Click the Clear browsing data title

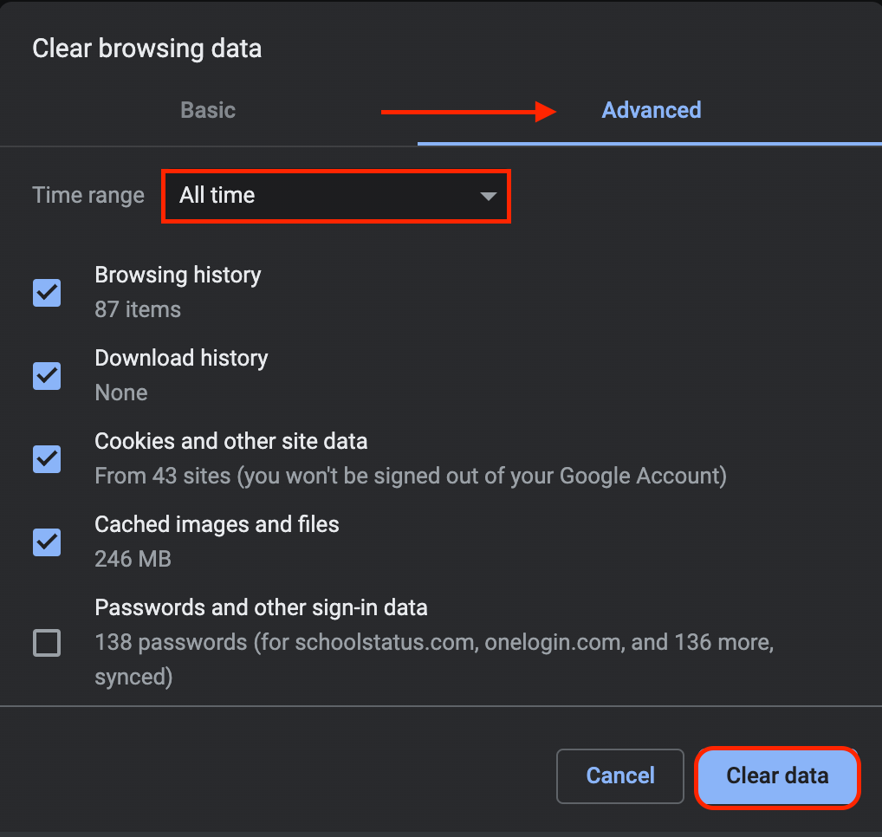click(146, 49)
